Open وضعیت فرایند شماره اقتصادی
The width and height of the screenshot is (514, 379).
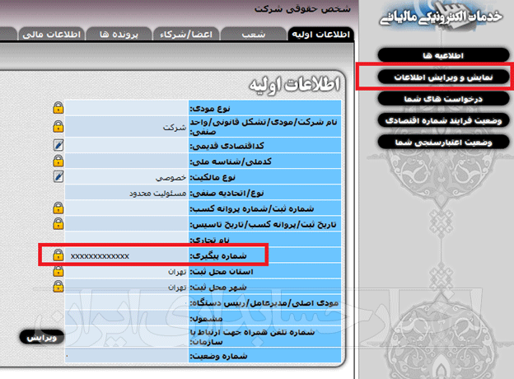[443, 120]
